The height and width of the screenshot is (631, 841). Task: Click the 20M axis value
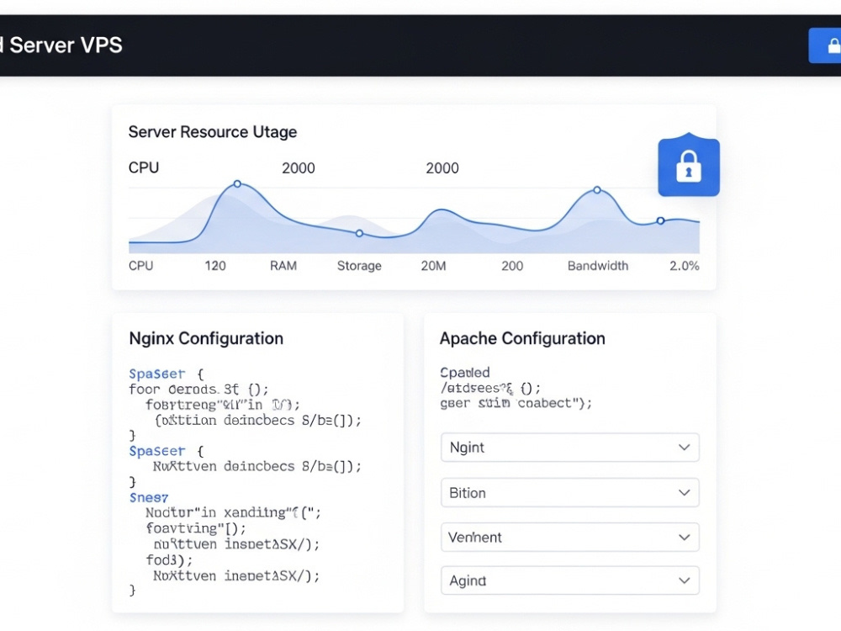click(x=433, y=266)
